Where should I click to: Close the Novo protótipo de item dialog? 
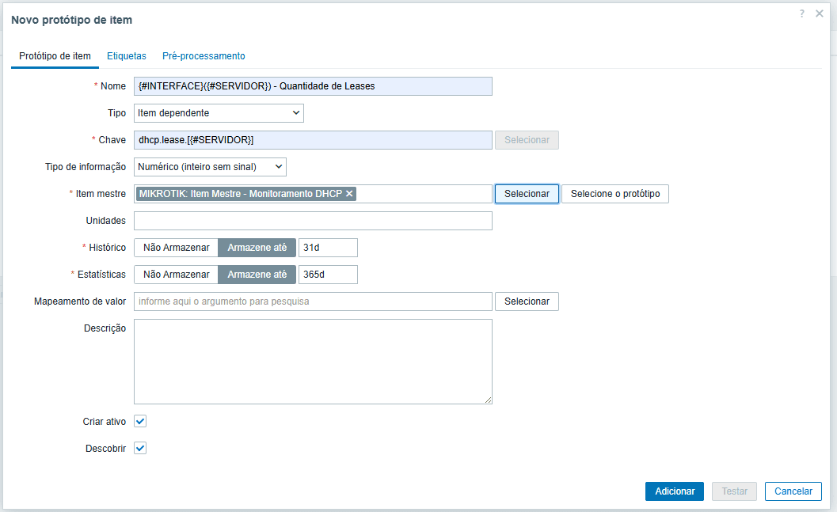tap(820, 14)
